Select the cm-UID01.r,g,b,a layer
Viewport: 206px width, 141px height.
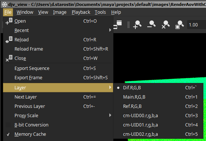[158, 125]
